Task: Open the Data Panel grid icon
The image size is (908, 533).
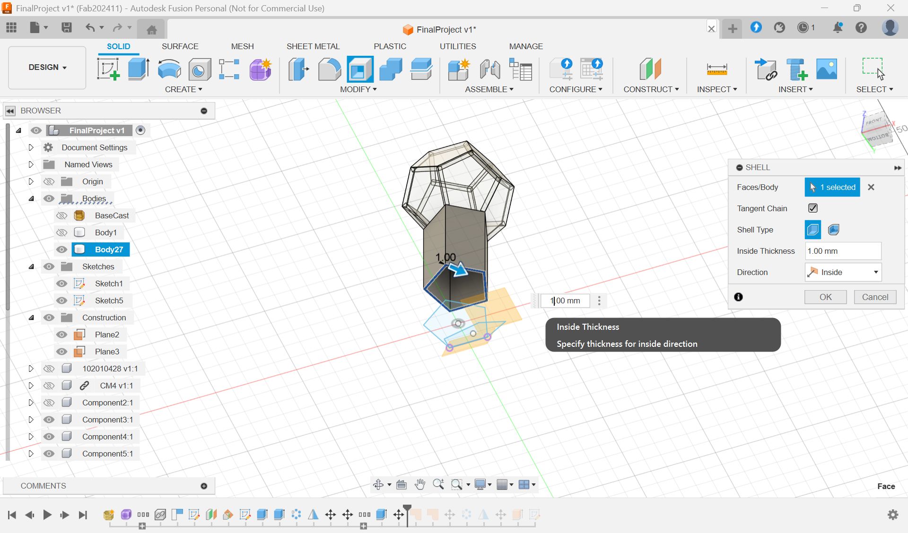Action: click(11, 27)
